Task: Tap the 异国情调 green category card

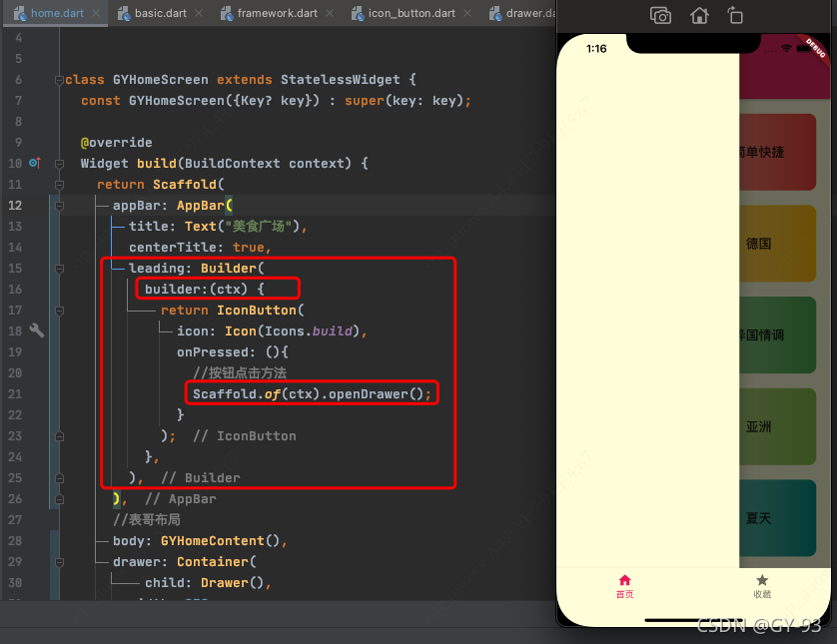Action: (x=777, y=335)
